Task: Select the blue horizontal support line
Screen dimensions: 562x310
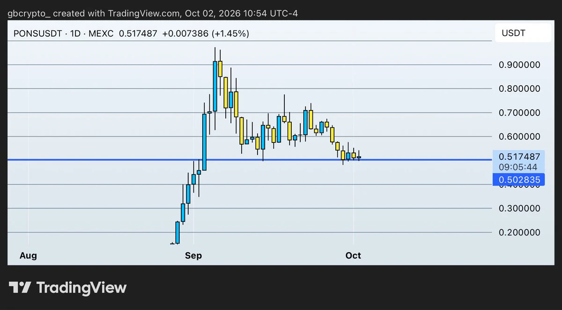Action: pos(250,160)
